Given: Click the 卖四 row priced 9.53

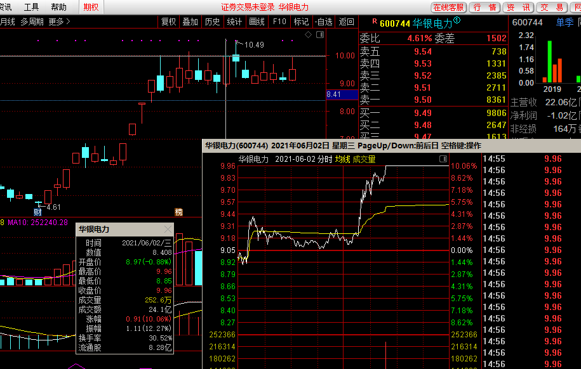Looking at the screenshot, I should pos(433,63).
